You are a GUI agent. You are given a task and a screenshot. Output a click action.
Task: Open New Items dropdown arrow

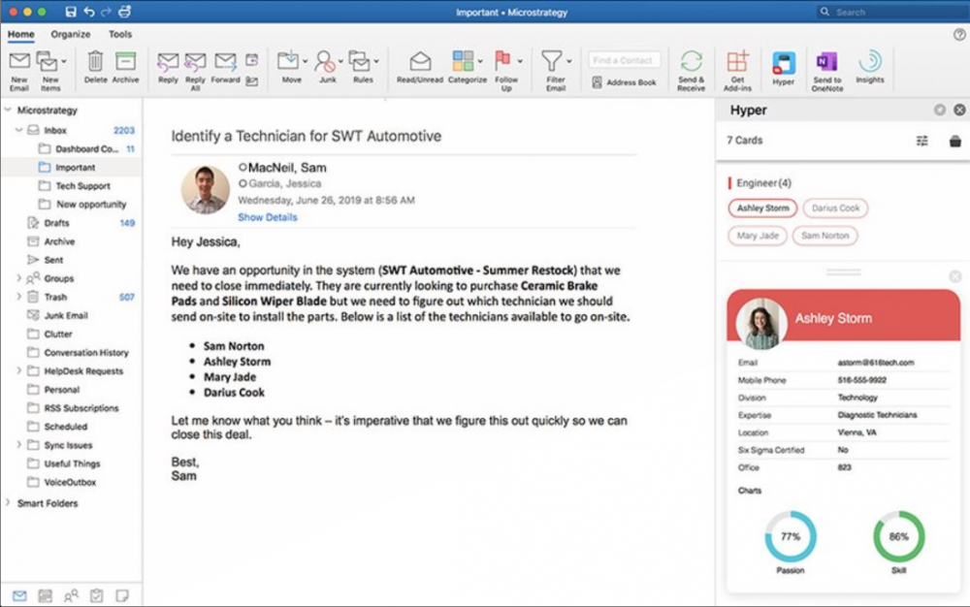64,61
